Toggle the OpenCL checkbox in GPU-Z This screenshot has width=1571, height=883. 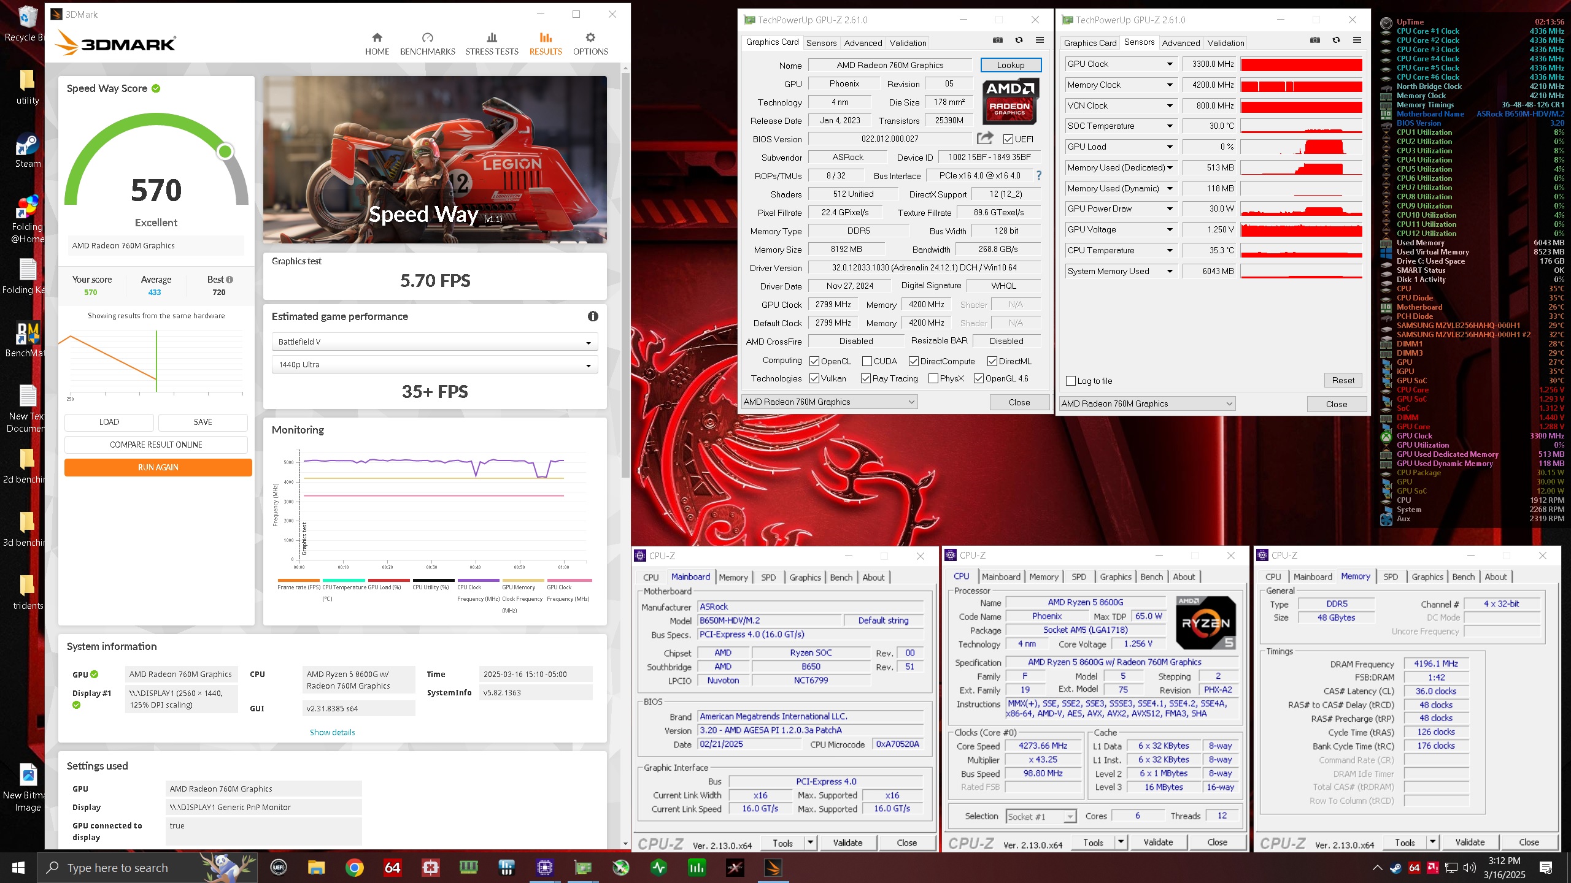click(814, 361)
